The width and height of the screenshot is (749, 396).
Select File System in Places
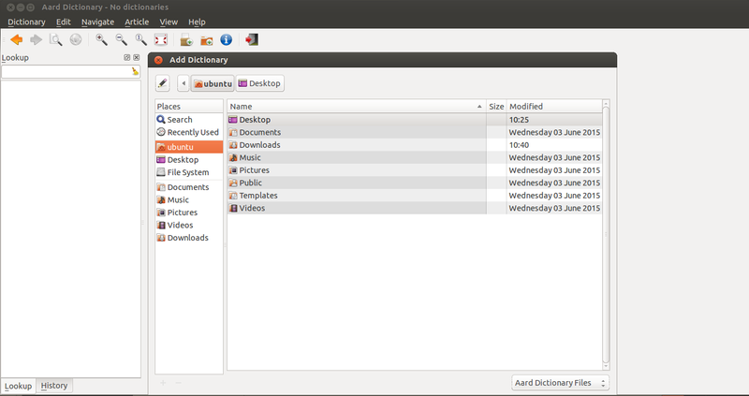tap(189, 172)
